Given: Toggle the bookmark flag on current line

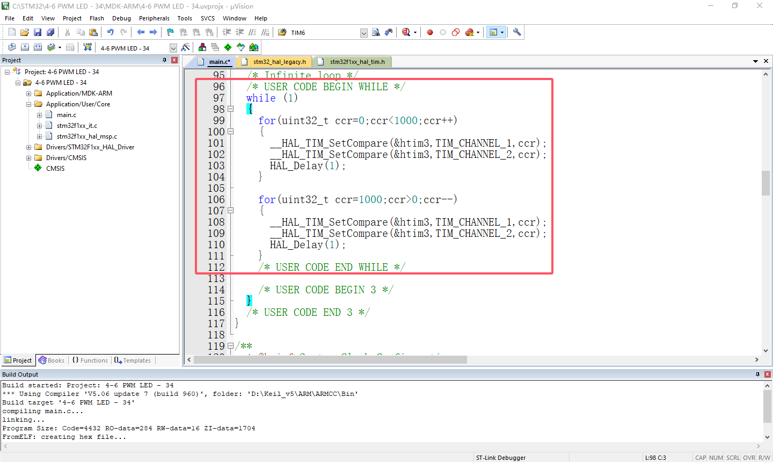Looking at the screenshot, I should (170, 32).
